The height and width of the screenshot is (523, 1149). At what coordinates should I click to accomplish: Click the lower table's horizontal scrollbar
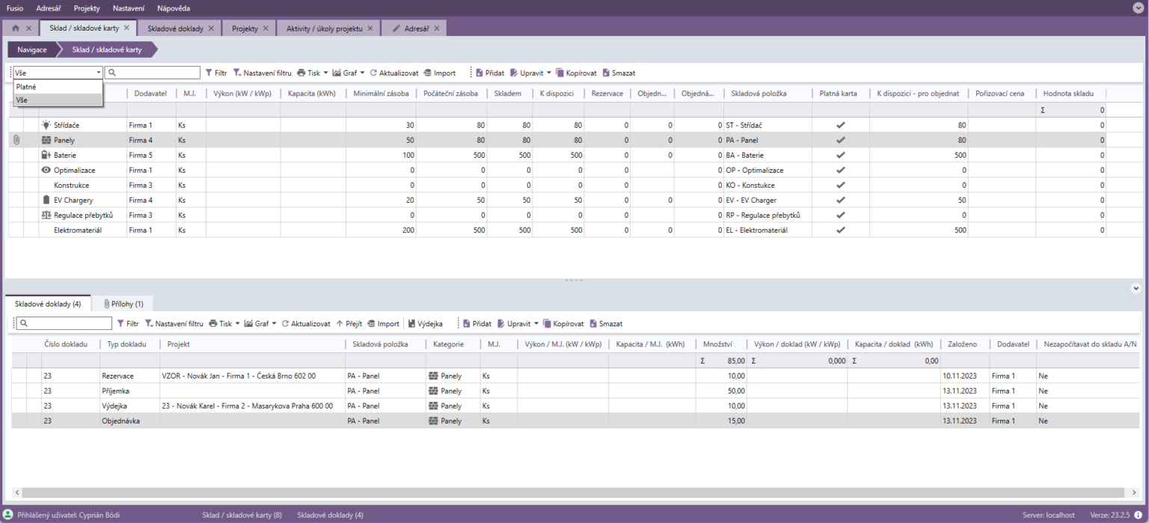(x=574, y=493)
